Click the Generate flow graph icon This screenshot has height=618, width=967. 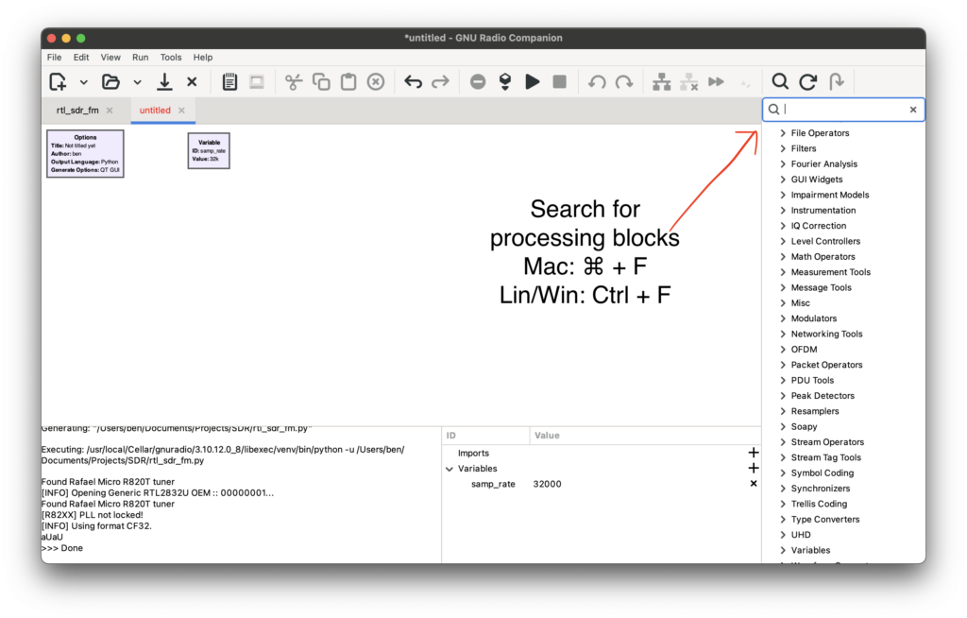[x=505, y=82]
